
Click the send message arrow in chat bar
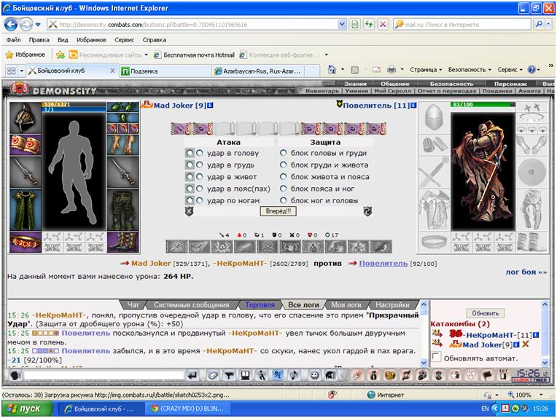[x=192, y=376]
